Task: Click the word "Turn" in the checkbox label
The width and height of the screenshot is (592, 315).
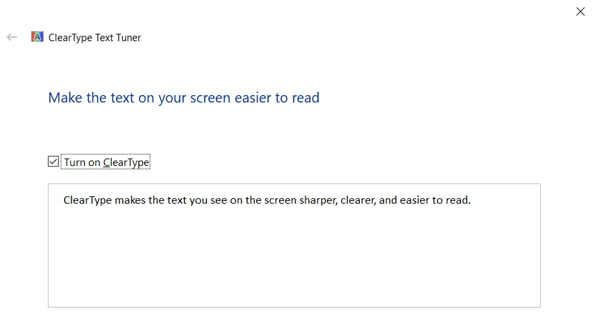Action: [75, 162]
